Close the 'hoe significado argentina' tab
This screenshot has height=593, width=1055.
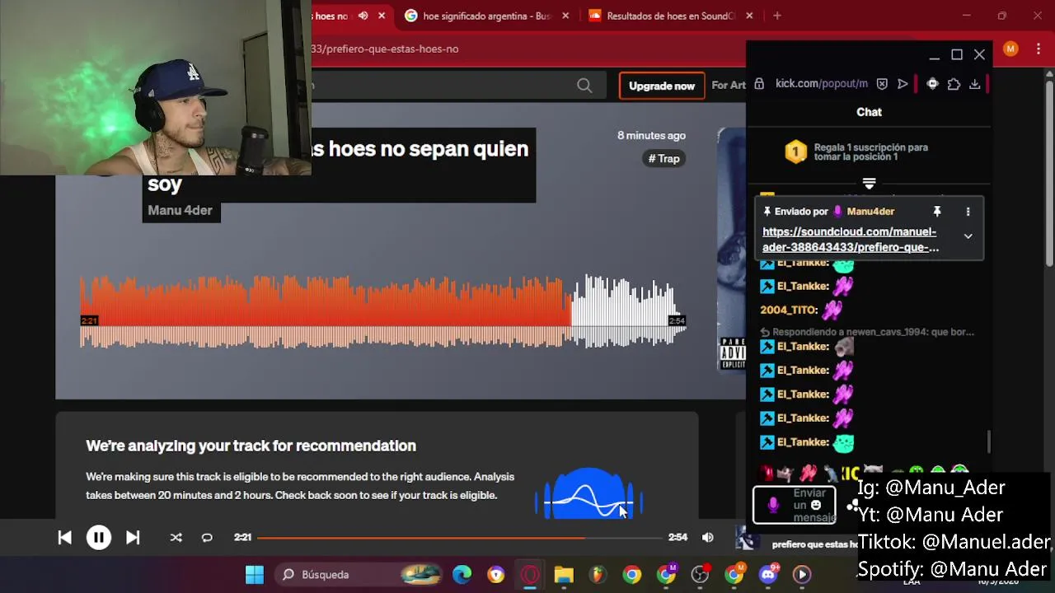tap(565, 16)
